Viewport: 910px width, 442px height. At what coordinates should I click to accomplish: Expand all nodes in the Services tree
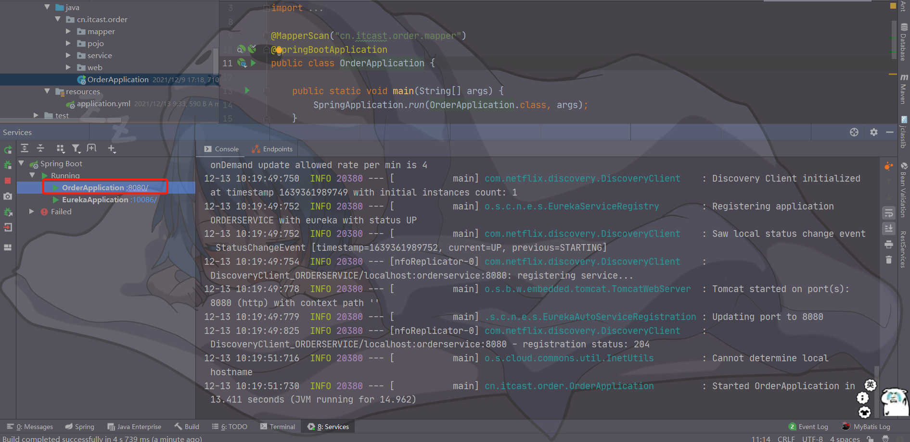click(24, 148)
